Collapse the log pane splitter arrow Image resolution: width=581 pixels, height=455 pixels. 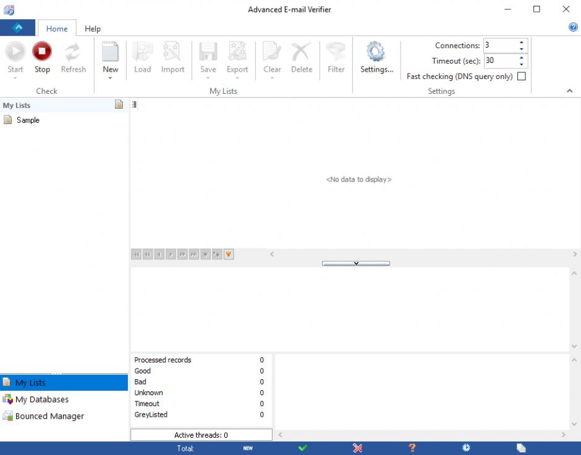pos(356,263)
